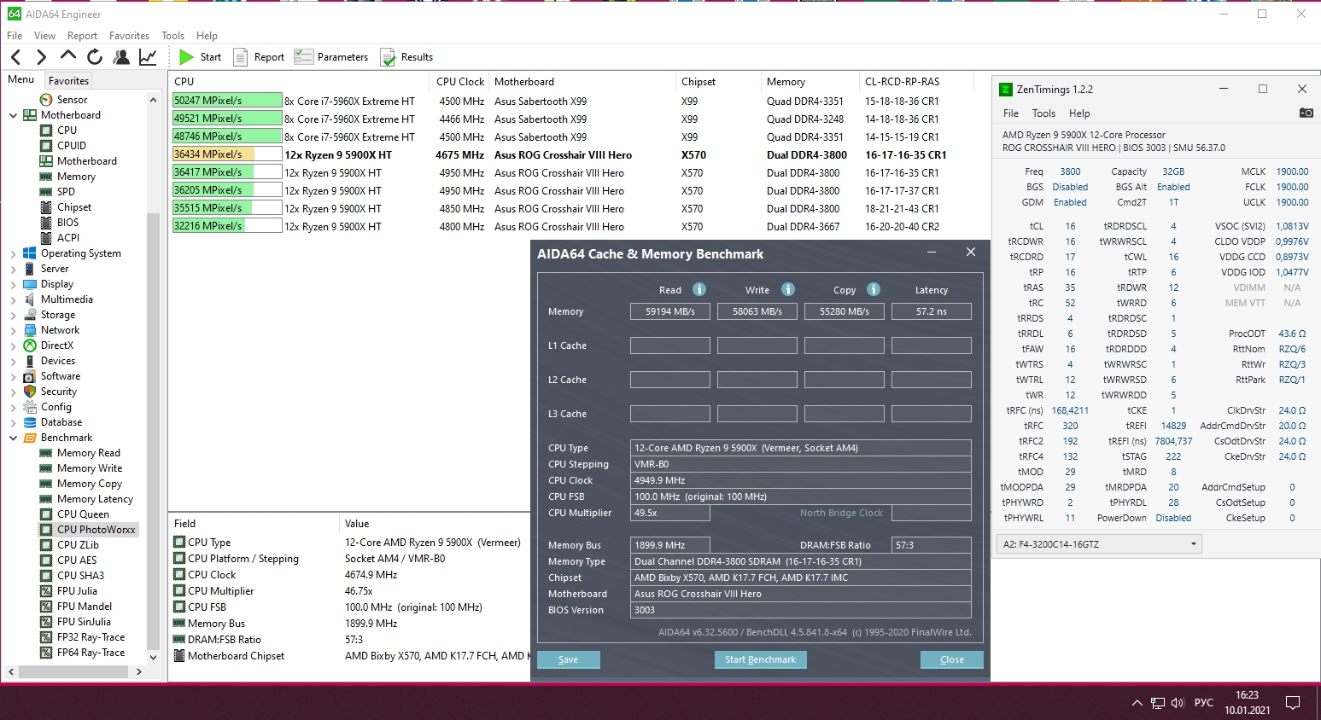Click the info icon next to Write

tap(788, 289)
